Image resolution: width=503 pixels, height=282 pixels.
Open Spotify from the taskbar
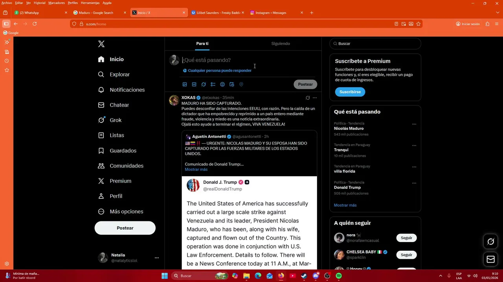(x=339, y=276)
